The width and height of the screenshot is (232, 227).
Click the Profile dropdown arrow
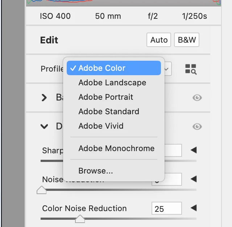(x=167, y=69)
